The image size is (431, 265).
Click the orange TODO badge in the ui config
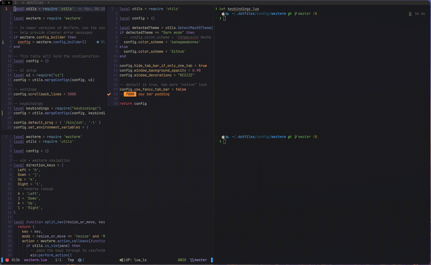click(x=130, y=94)
